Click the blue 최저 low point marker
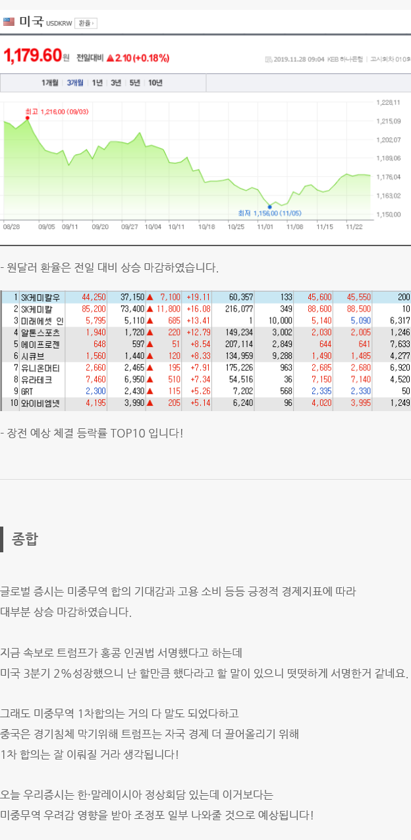 click(269, 207)
